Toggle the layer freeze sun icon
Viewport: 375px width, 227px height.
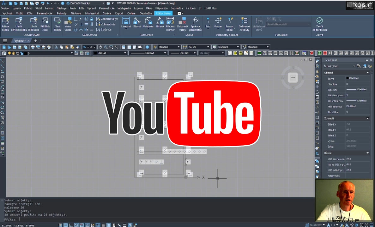pos(13,53)
